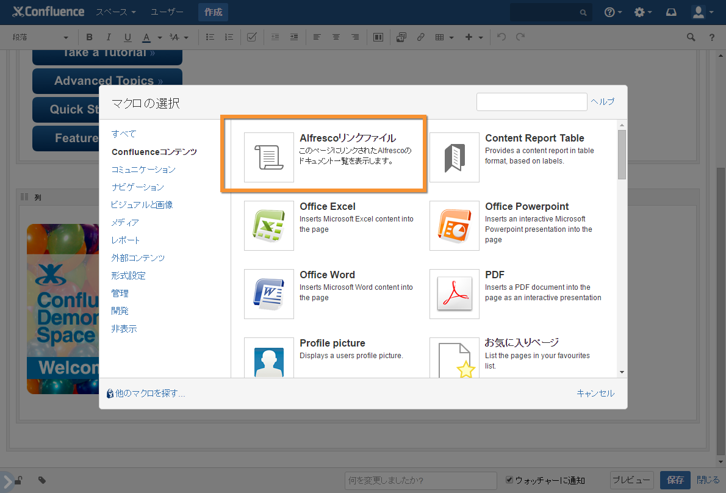Select the 形式設定 macro category
The image size is (726, 493).
pos(128,275)
